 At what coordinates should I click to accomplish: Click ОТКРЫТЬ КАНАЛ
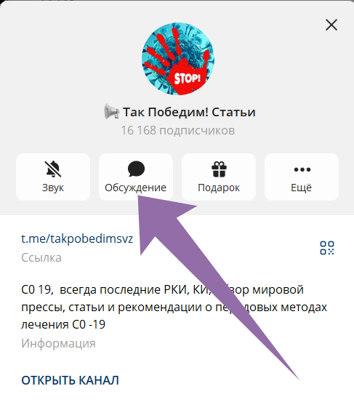pos(70,380)
